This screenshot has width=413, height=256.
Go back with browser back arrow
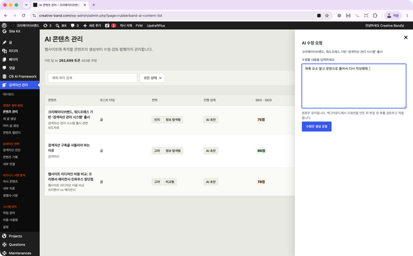pos(6,16)
